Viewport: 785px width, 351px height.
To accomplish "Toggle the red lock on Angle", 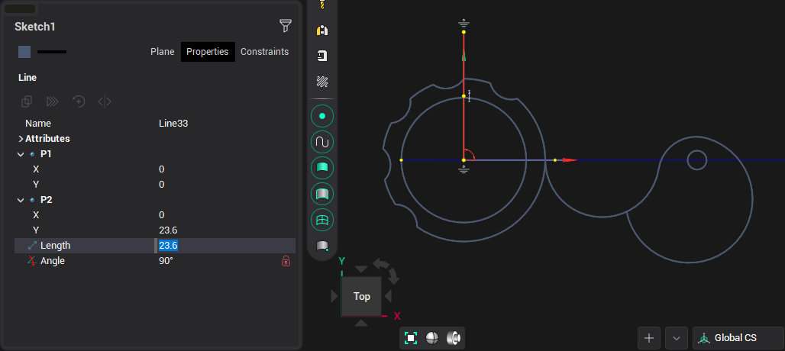I will (286, 261).
